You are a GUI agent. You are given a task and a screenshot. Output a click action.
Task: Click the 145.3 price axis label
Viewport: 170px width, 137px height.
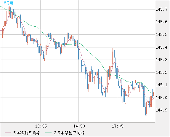[x=161, y=60]
